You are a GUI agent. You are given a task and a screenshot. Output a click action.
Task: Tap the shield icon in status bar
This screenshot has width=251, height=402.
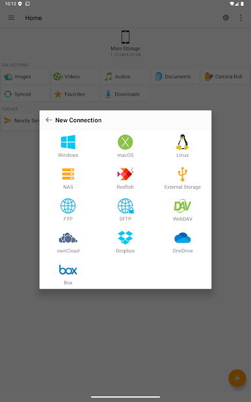[x=20, y=4]
